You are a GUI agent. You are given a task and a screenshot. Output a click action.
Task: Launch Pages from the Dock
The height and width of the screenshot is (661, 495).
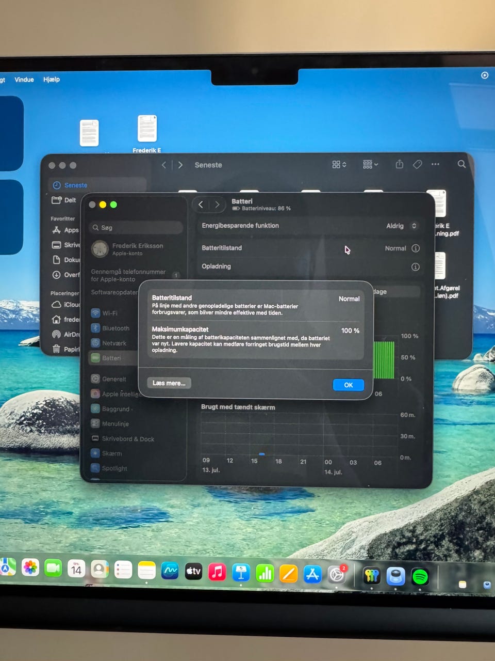click(x=288, y=574)
